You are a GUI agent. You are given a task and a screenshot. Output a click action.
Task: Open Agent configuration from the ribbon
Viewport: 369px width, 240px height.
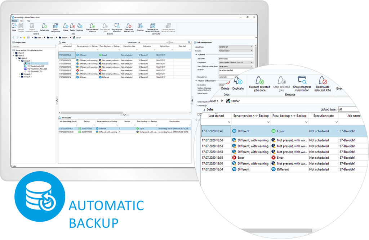[55, 27]
